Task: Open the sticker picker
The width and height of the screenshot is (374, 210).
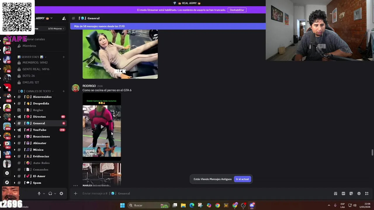Action: [351, 193]
